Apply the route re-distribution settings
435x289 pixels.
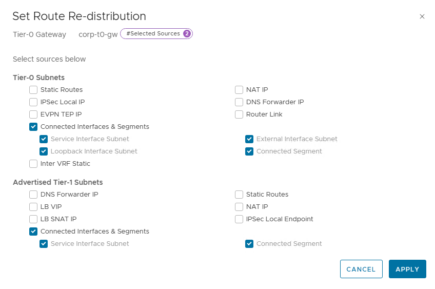pyautogui.click(x=407, y=269)
